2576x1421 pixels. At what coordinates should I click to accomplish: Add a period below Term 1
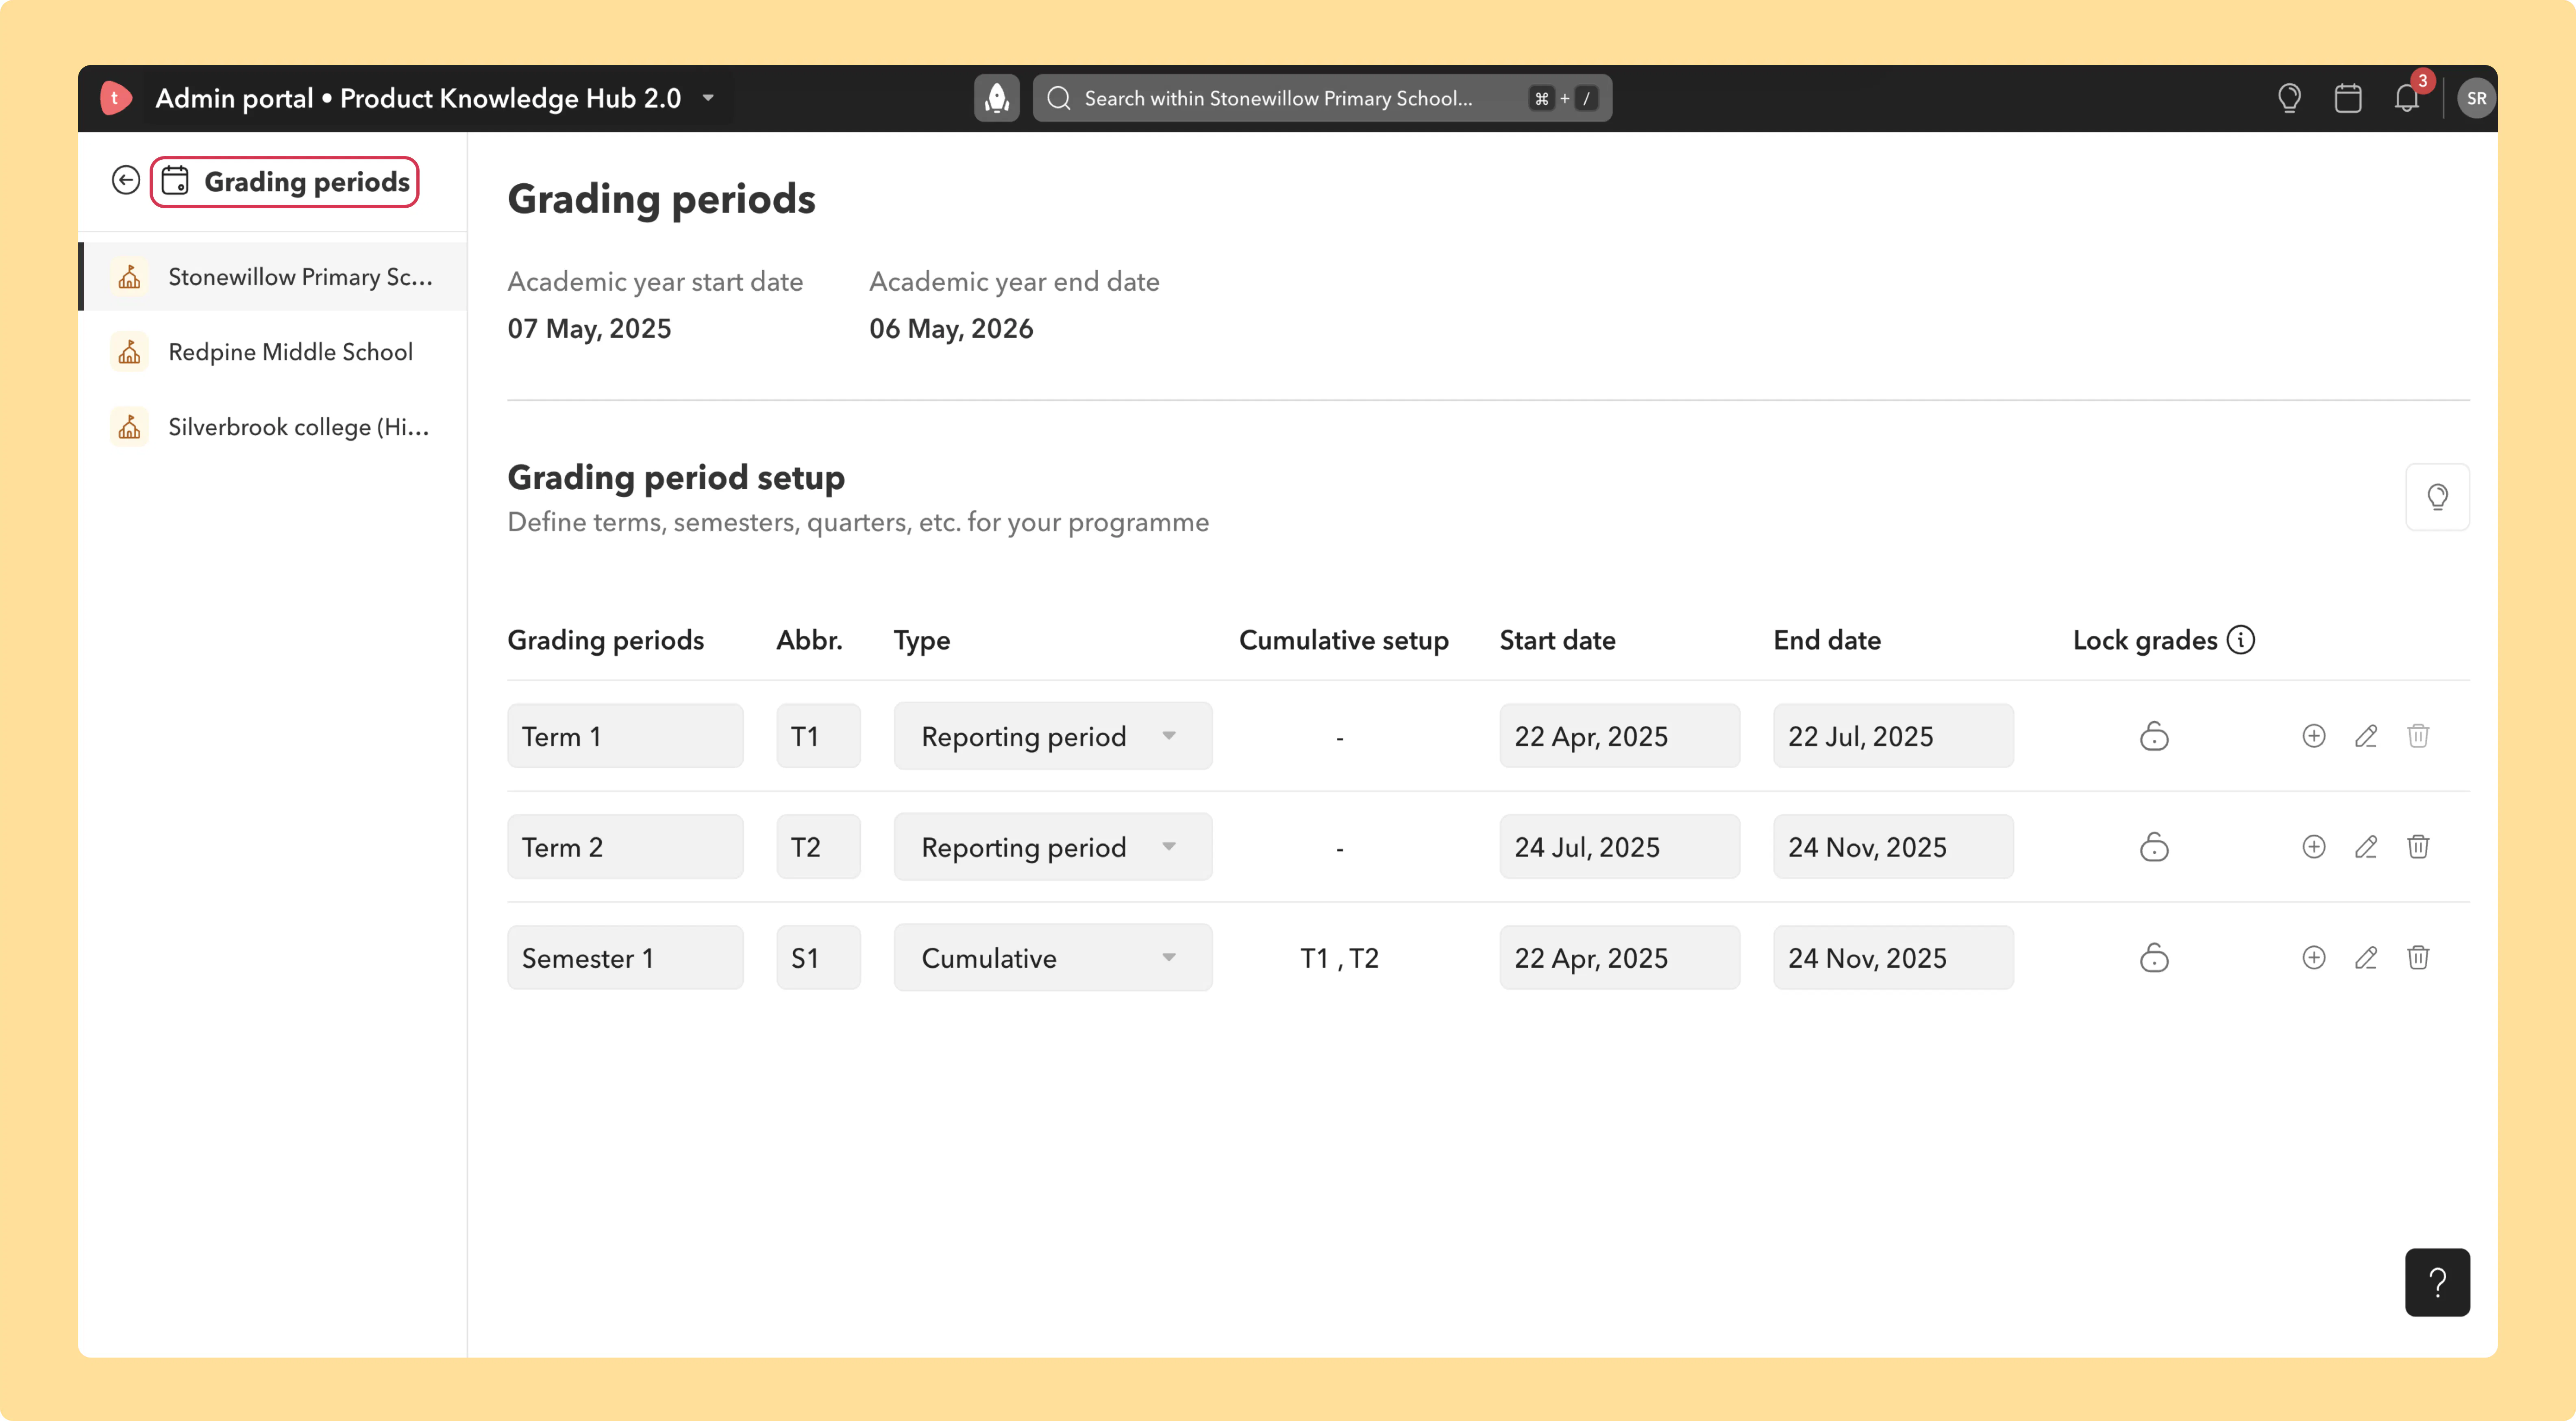point(2314,736)
